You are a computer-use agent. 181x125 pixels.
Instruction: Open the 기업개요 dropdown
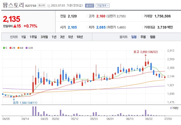103,5
